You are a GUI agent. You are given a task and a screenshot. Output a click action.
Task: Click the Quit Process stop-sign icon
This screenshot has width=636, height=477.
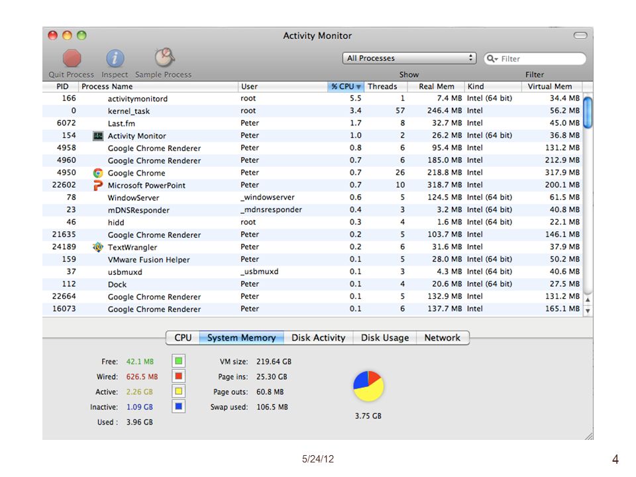72,58
